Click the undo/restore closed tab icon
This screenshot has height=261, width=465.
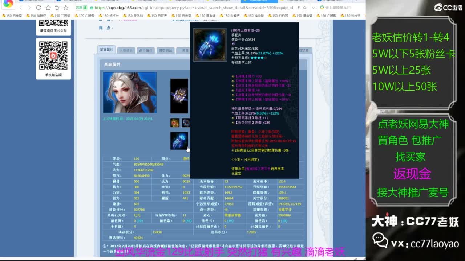[x=57, y=8]
